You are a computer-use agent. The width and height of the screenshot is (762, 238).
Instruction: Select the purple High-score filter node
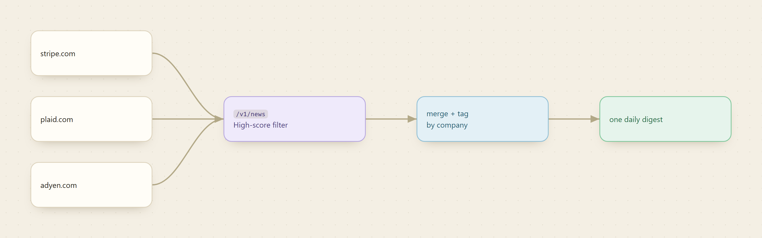(295, 119)
